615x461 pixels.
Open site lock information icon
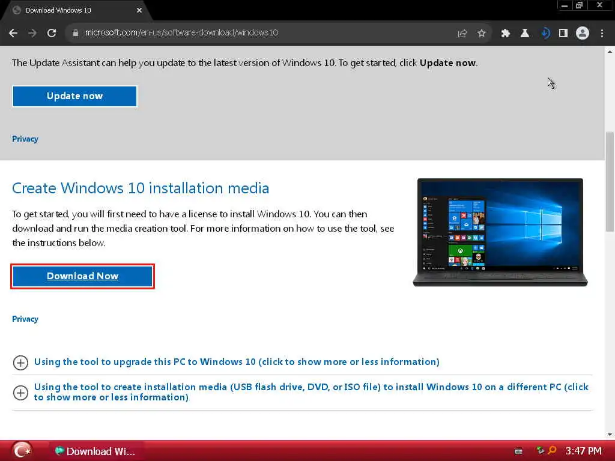tap(75, 33)
